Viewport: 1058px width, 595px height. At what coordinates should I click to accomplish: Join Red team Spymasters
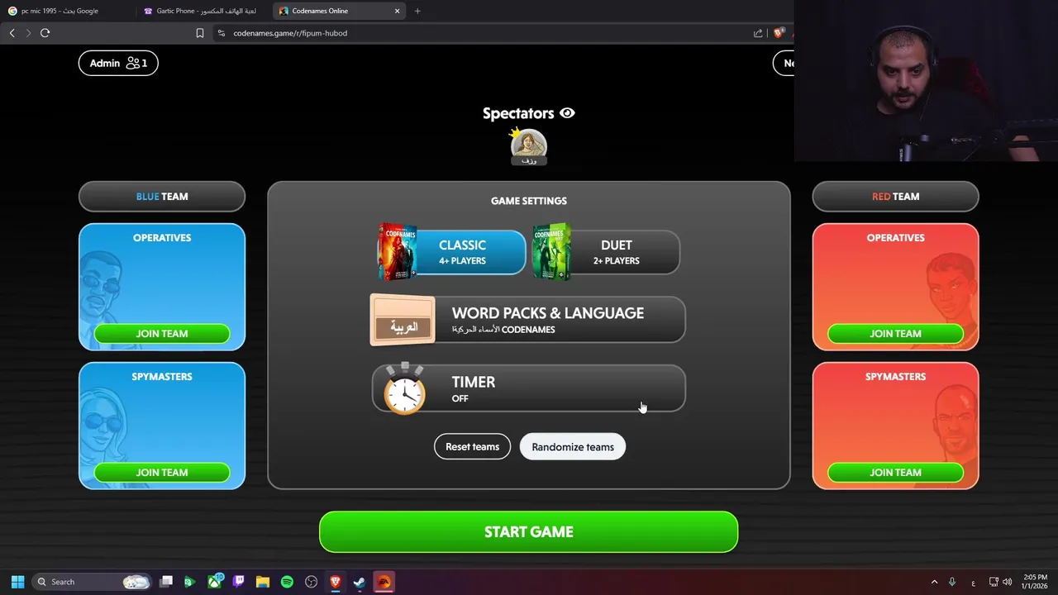point(895,473)
